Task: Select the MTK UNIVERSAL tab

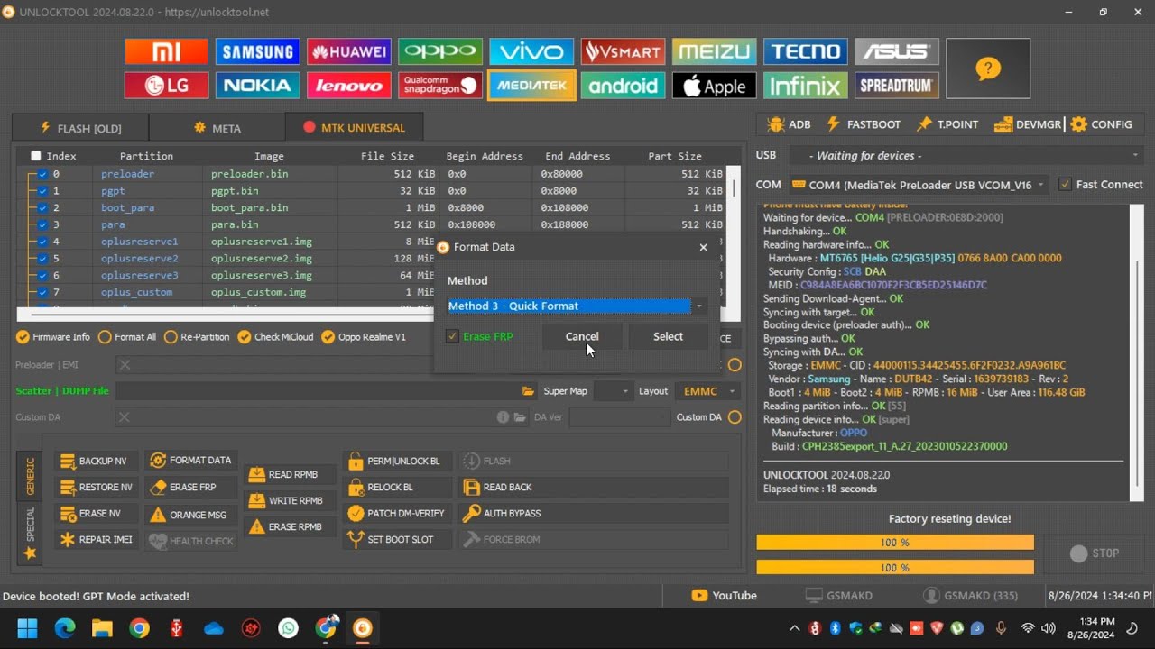Action: 354,128
